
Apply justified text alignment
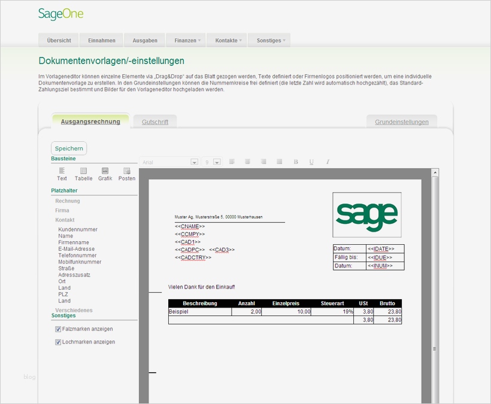pyautogui.click(x=279, y=162)
